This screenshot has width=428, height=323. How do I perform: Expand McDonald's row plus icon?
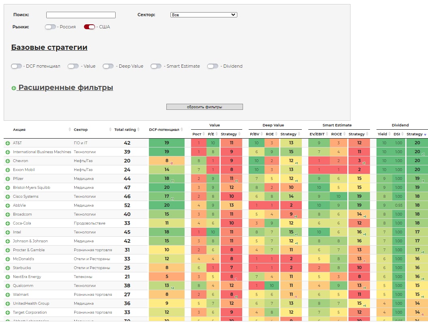(8, 259)
